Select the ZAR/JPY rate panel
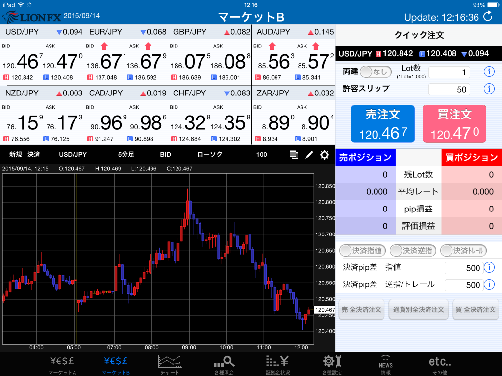The image size is (502, 376). pyautogui.click(x=294, y=116)
